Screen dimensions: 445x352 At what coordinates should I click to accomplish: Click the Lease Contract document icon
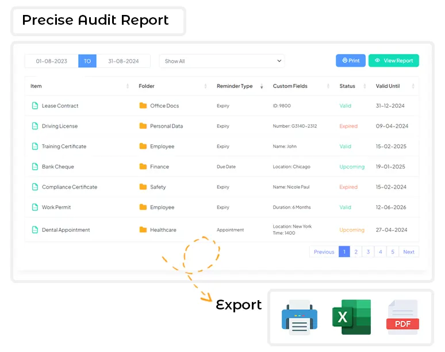35,106
